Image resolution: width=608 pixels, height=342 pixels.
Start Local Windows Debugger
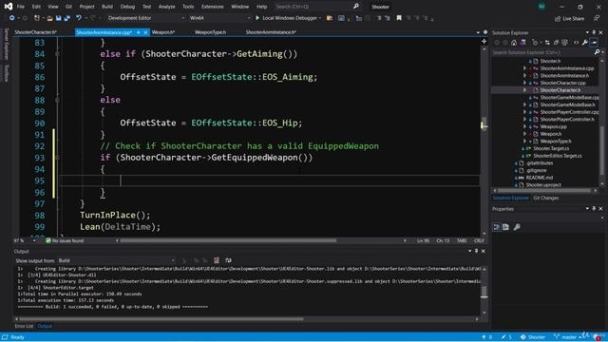tap(288, 18)
